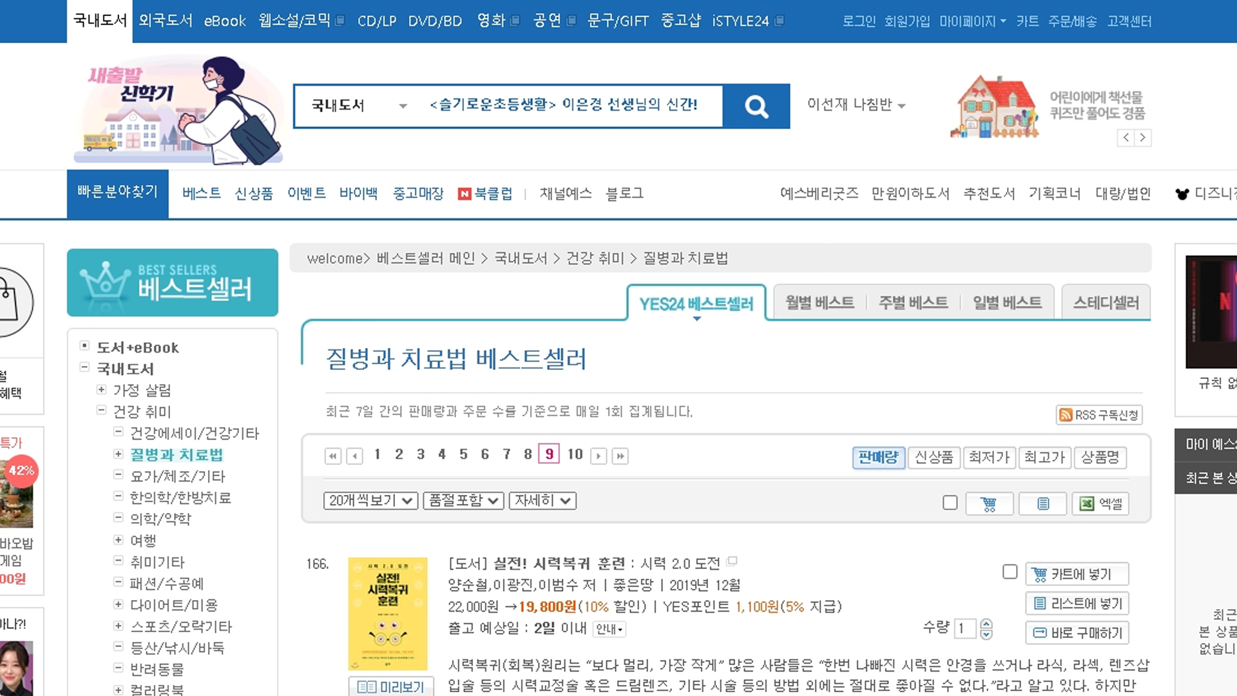The height and width of the screenshot is (696, 1237).
Task: Show previous banner with left arrow
Action: point(1126,137)
